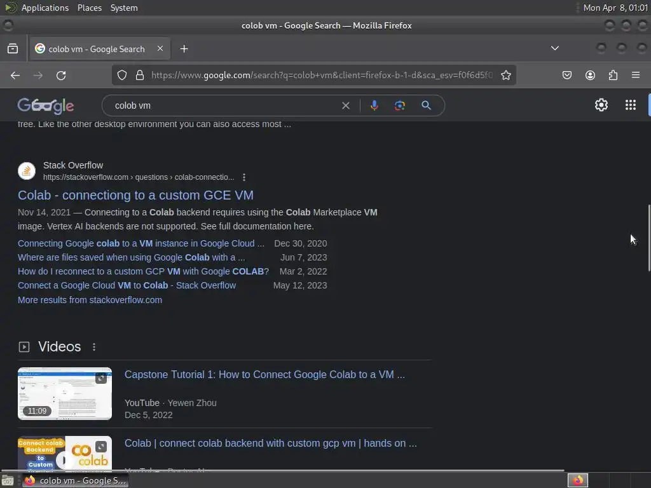Click the Firefox icon in panel tray

pos(578,480)
